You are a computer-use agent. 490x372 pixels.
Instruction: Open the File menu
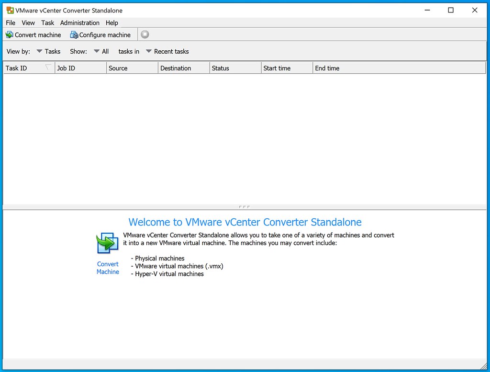click(x=11, y=23)
